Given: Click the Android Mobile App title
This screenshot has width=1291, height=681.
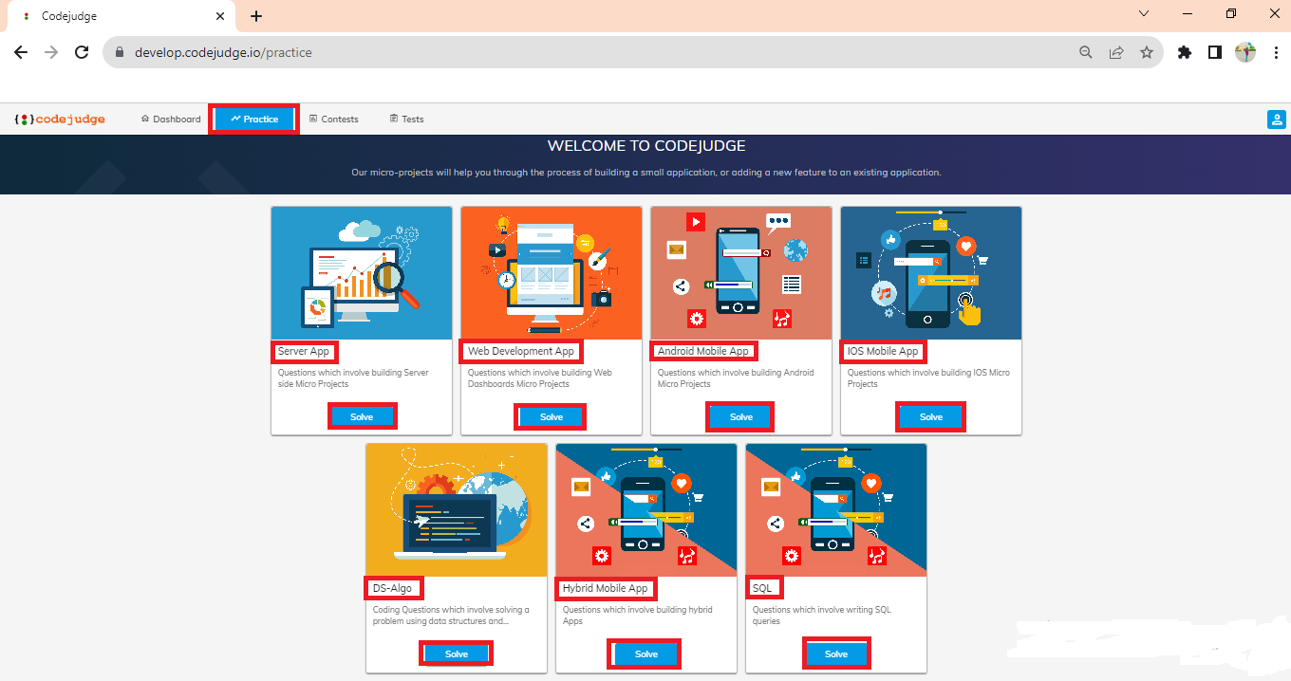Looking at the screenshot, I should [703, 351].
